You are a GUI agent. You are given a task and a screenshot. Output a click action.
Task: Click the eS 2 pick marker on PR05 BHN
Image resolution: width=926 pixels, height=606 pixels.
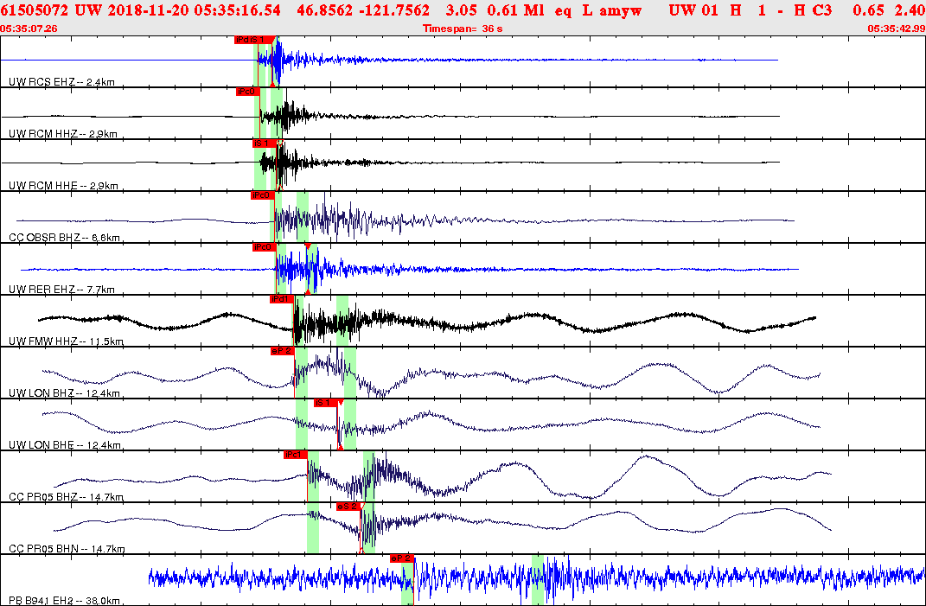347,507
